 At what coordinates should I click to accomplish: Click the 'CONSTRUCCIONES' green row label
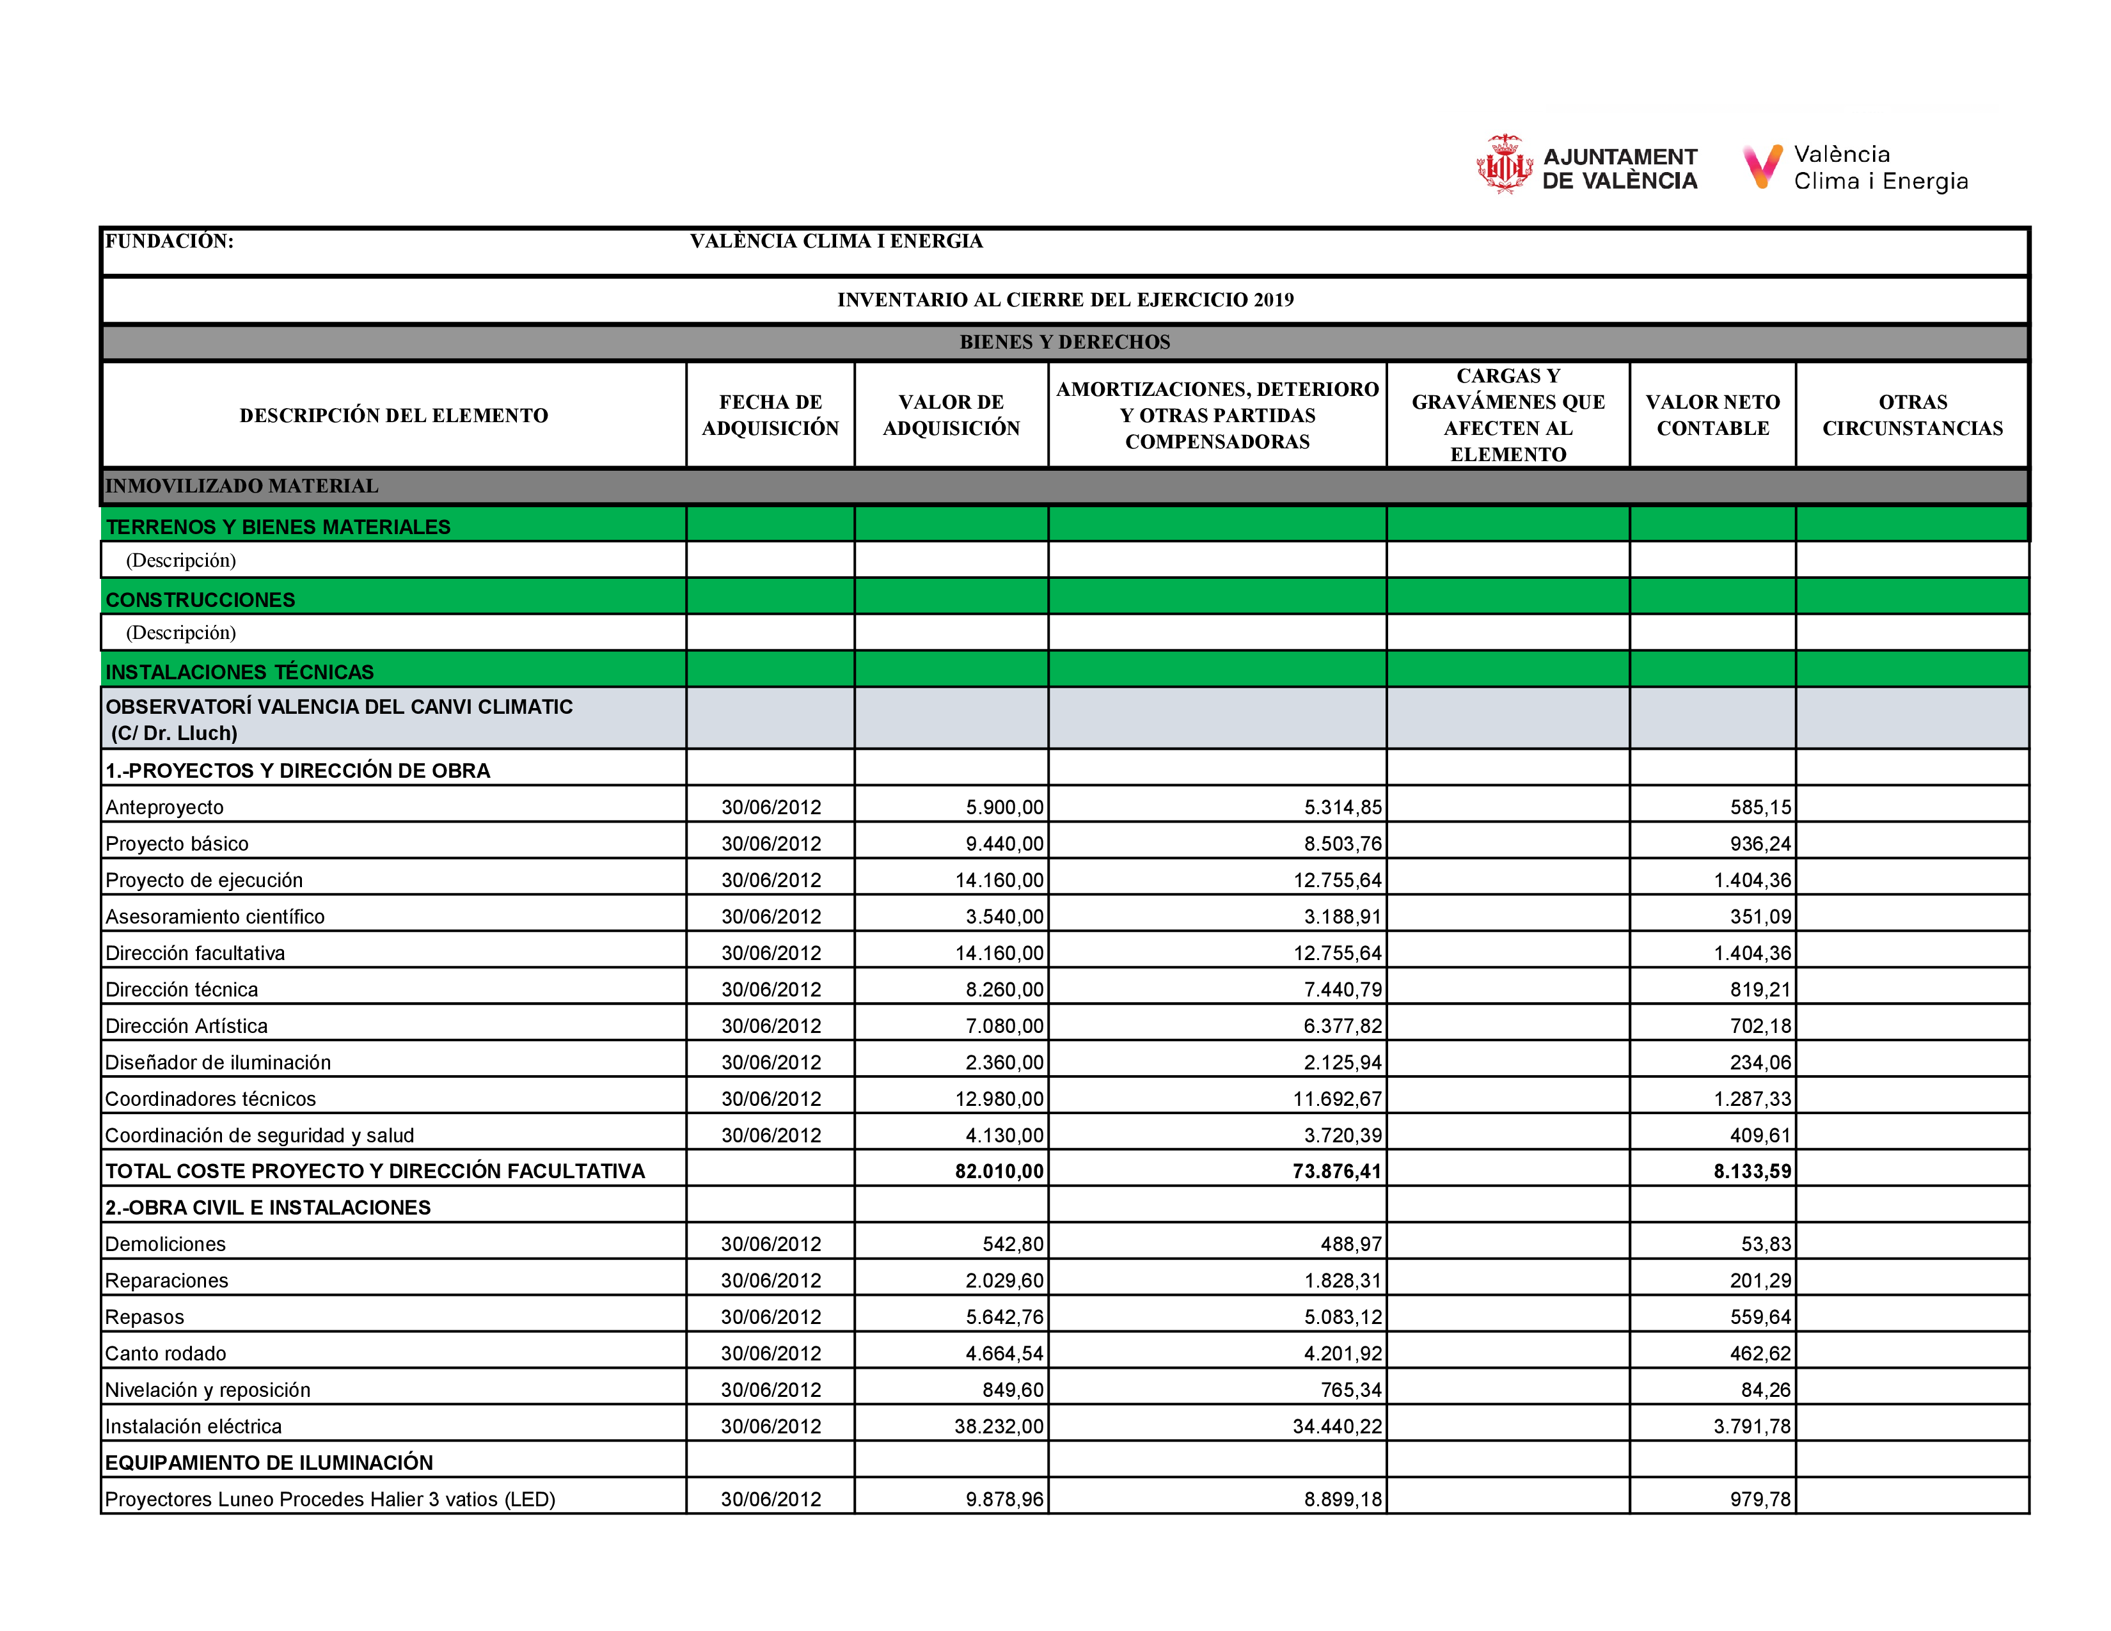click(200, 600)
